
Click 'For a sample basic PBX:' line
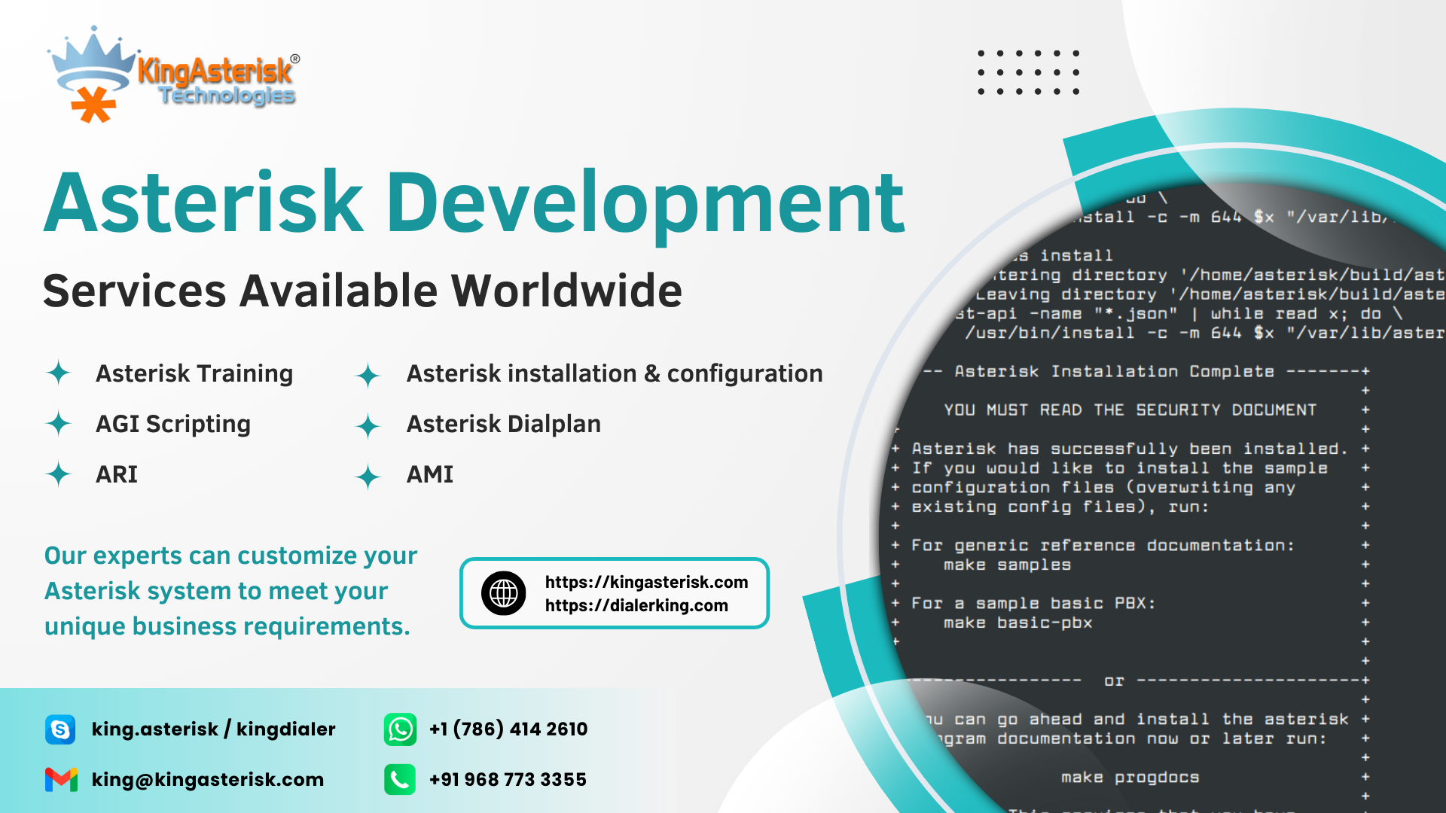click(1033, 603)
